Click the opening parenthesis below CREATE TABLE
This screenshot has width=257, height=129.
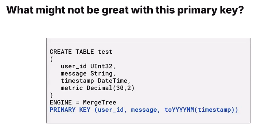[x=51, y=59]
